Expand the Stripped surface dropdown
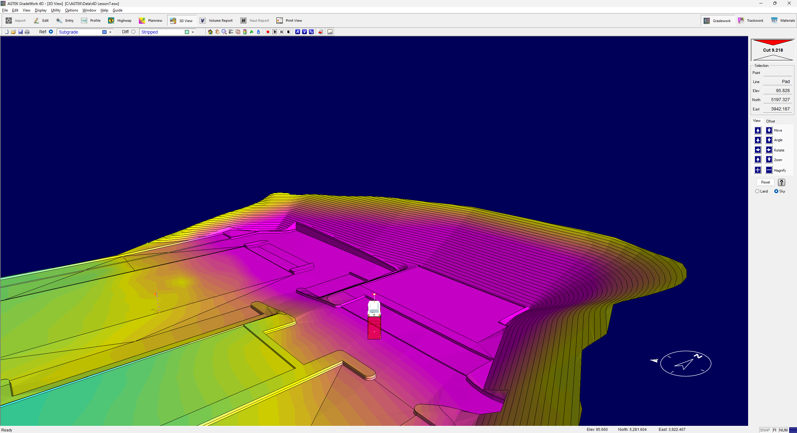This screenshot has height=433, width=797. coord(193,32)
